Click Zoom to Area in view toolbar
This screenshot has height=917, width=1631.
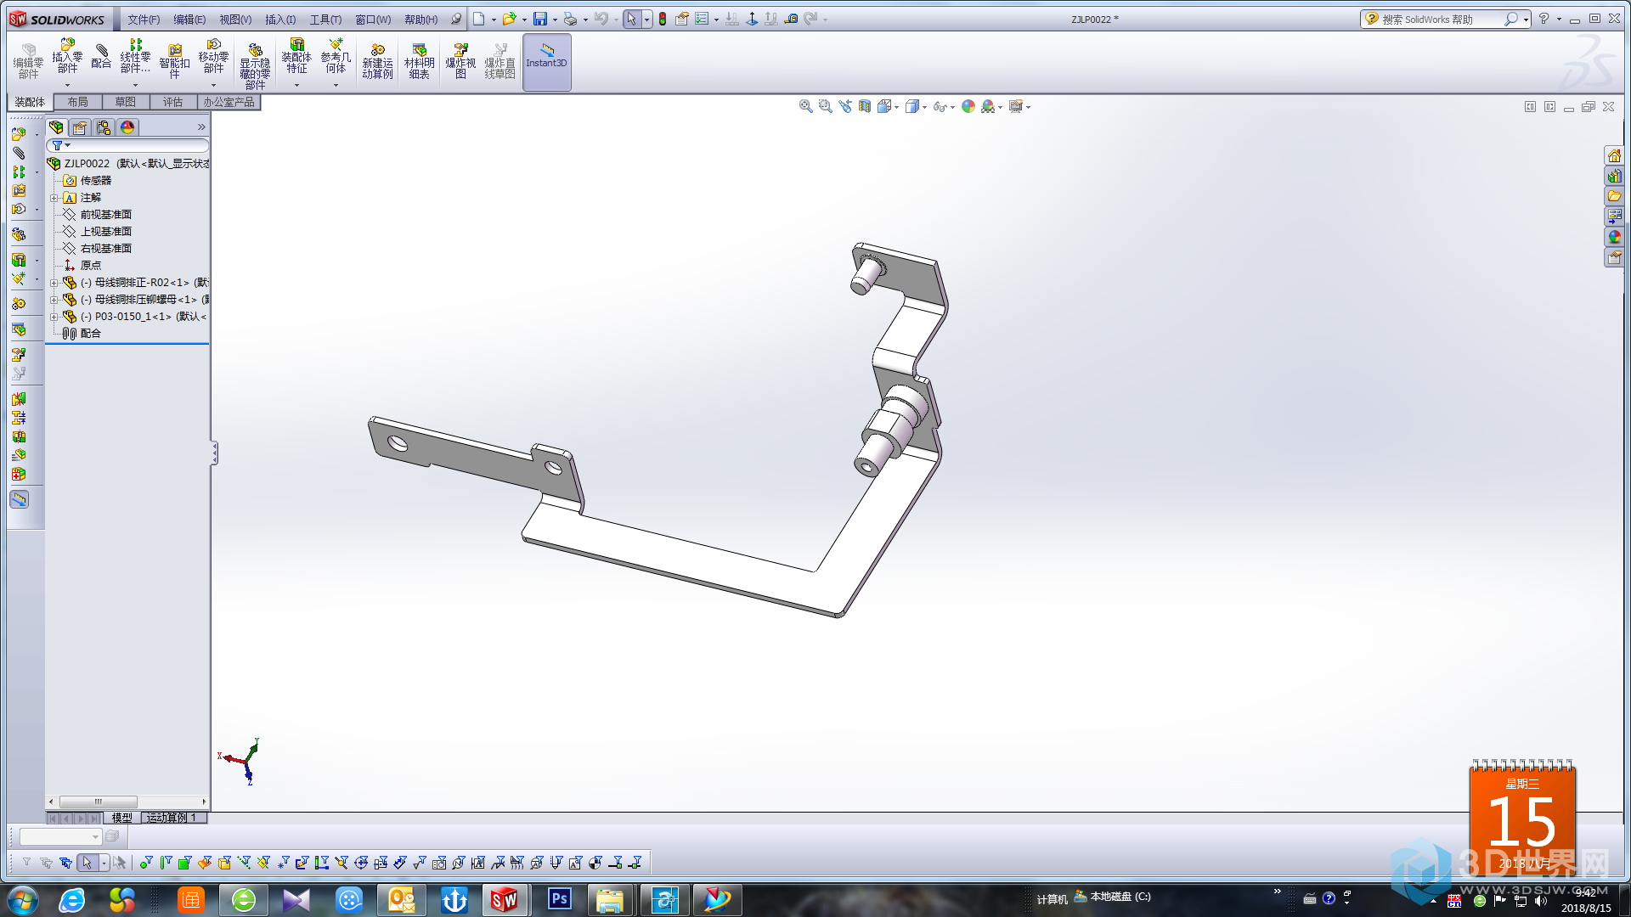tap(825, 106)
